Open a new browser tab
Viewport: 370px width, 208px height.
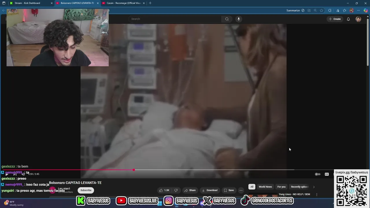click(150, 3)
